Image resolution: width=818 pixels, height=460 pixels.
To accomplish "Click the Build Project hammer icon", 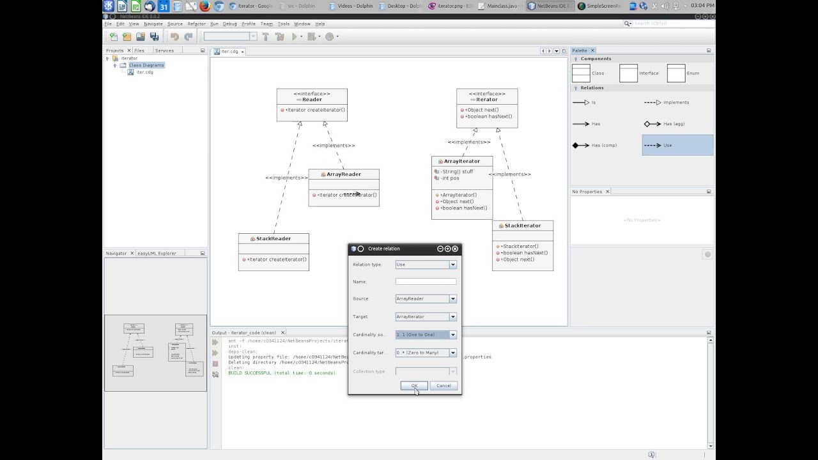I will pos(266,37).
